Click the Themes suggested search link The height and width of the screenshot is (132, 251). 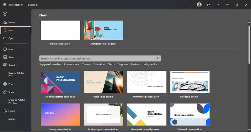click(86, 64)
